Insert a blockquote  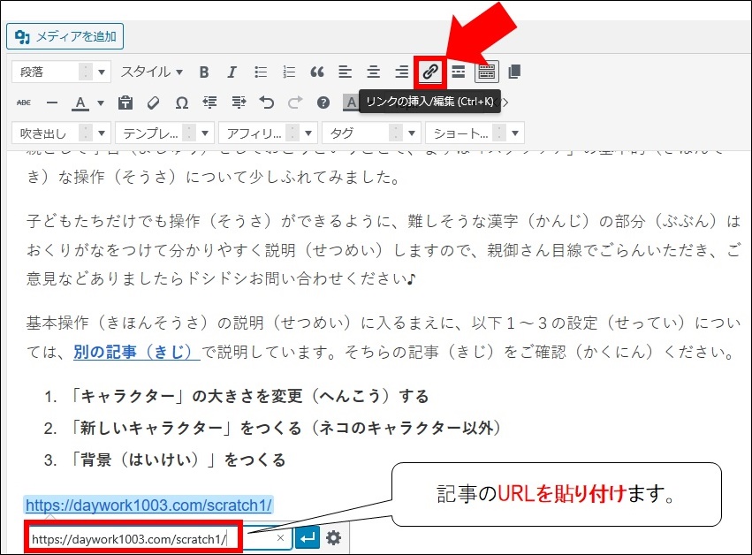[x=316, y=72]
